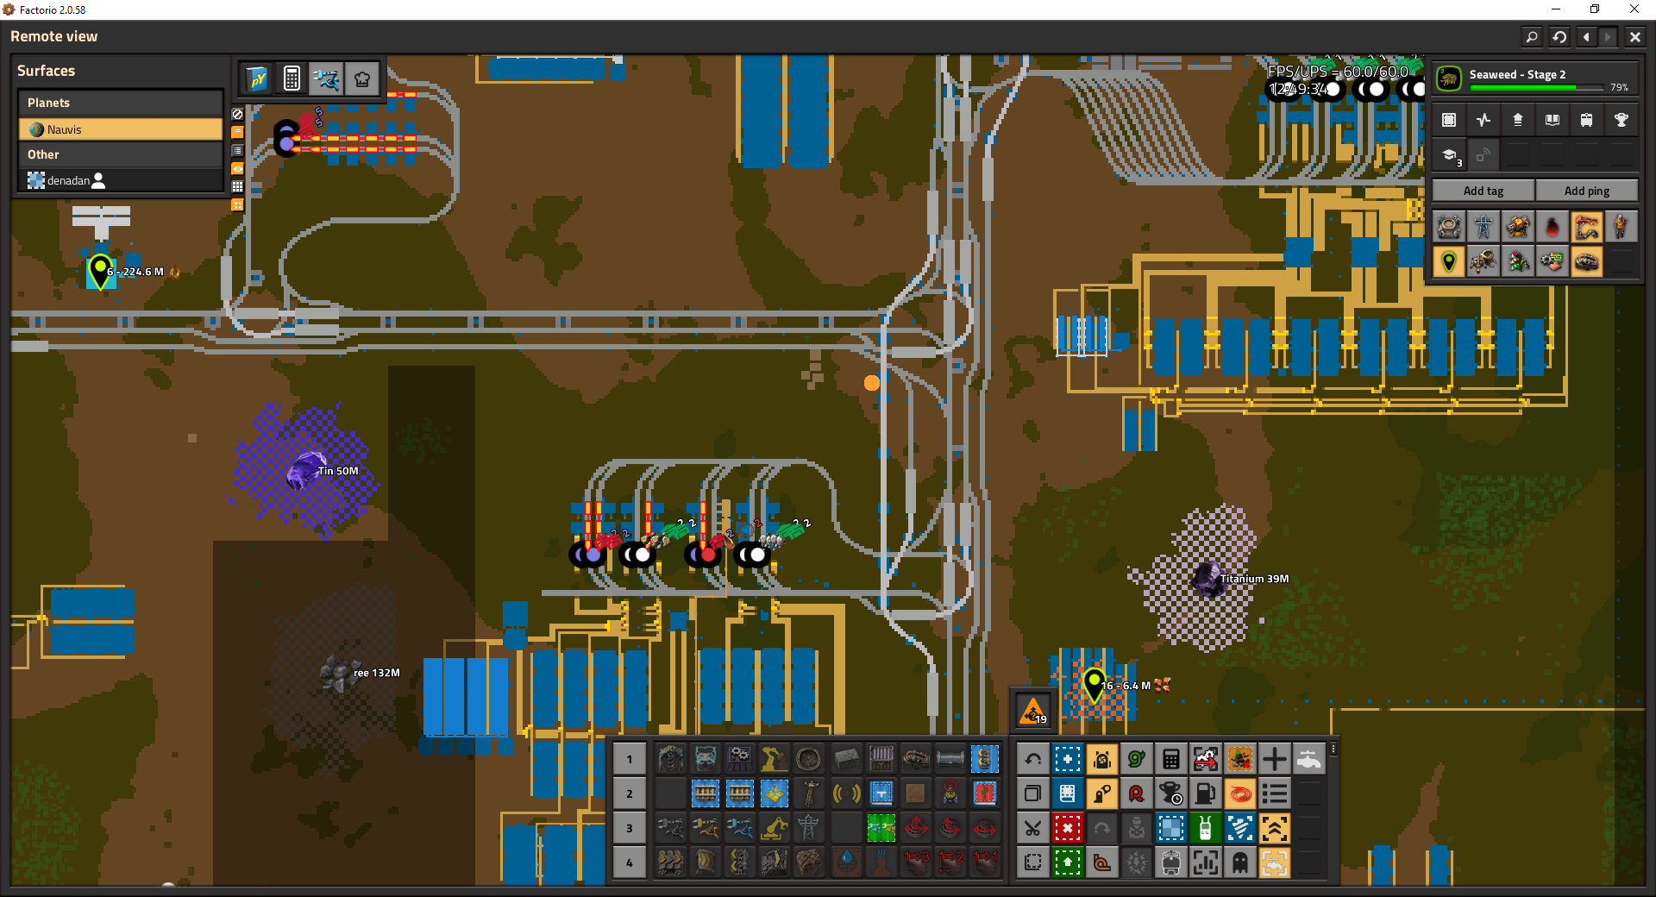This screenshot has width=1656, height=897.
Task: Select the radar signal item in quickbar row 2
Action: tap(847, 793)
